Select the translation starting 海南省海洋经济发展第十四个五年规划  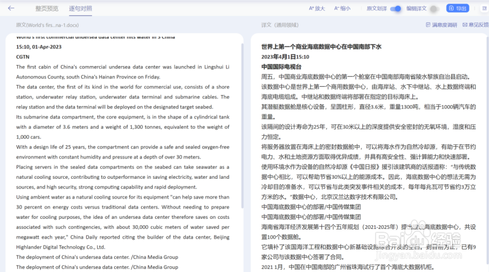click(369, 232)
